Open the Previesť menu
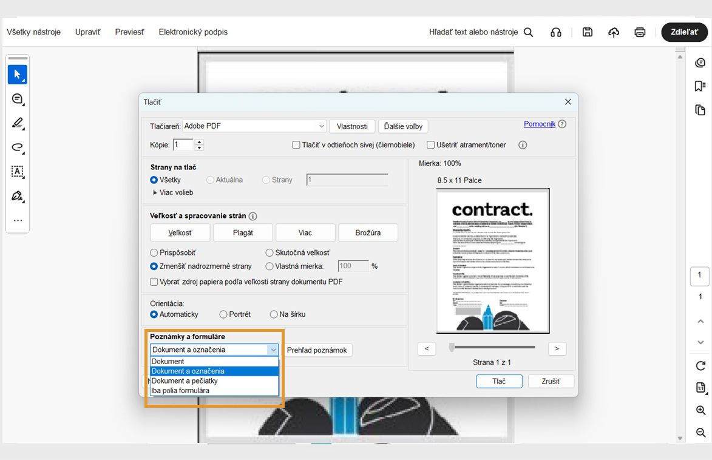712x460 pixels. click(129, 32)
